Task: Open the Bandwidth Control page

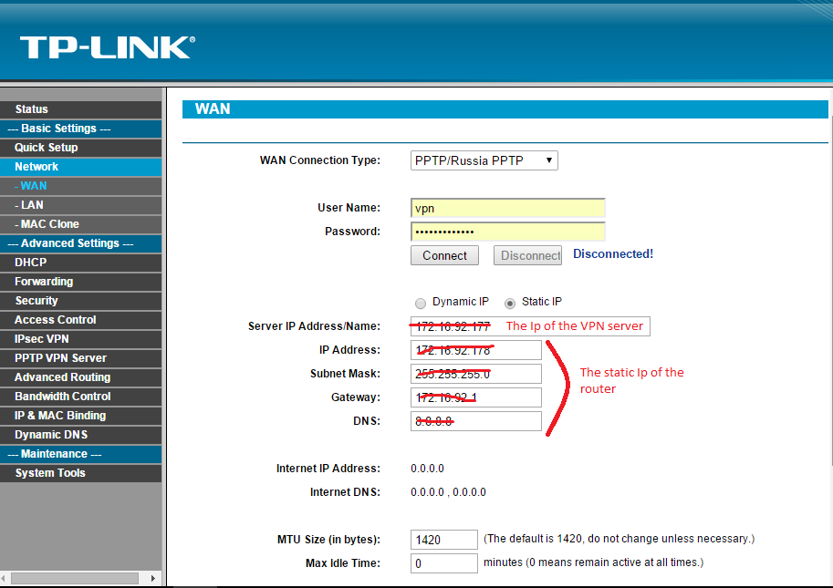Action: coord(63,397)
